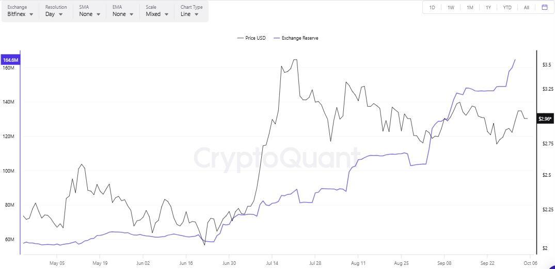Click the 164.6M reserve value label
This screenshot has width=555, height=269.
pos(10,60)
